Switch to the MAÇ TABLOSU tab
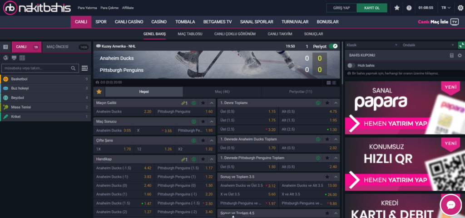Screen dimensions: 465x218 click(x=190, y=34)
